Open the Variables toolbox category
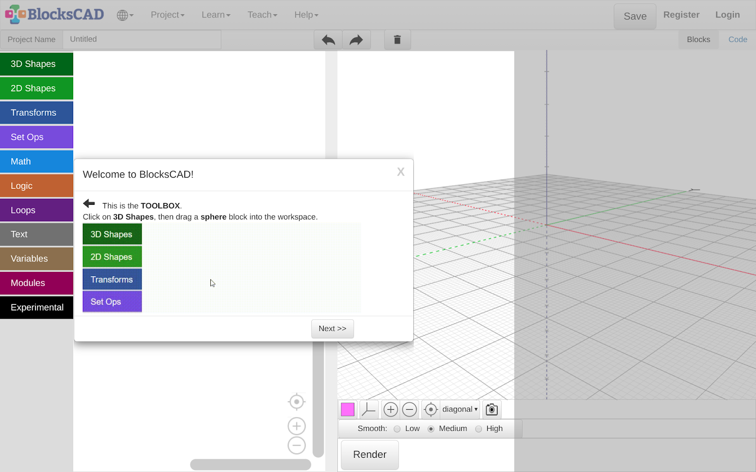Screen dimensions: 756x472 tap(37, 259)
